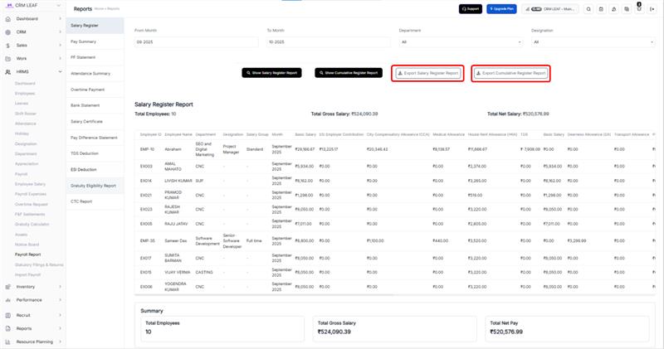The image size is (664, 349).
Task: Select the PF Statement report tab
Action: click(95, 57)
